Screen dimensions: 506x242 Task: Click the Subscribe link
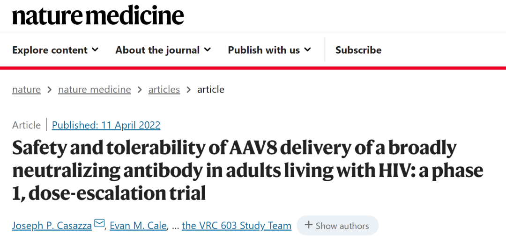tap(358, 50)
